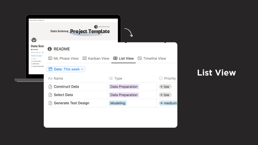Open the Timeline View tab
This screenshot has height=145, width=258.
[x=152, y=59]
